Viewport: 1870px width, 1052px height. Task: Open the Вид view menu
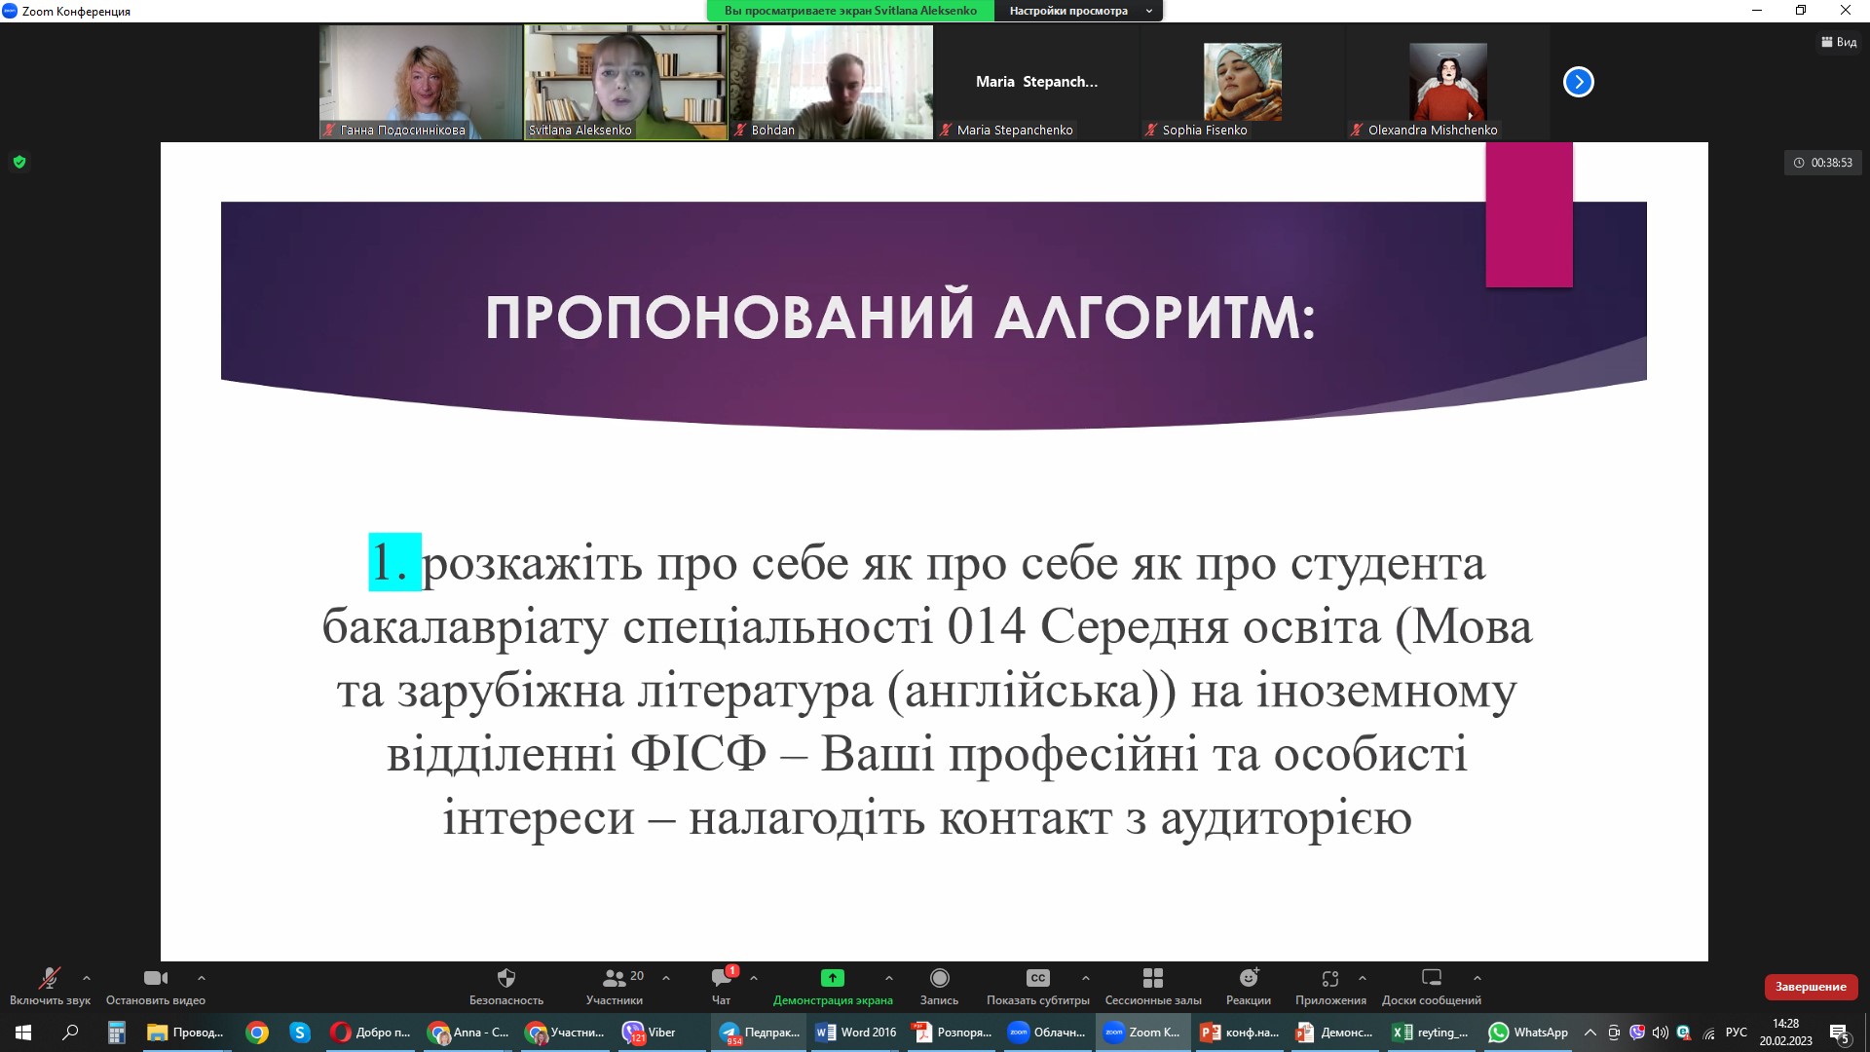[1839, 42]
